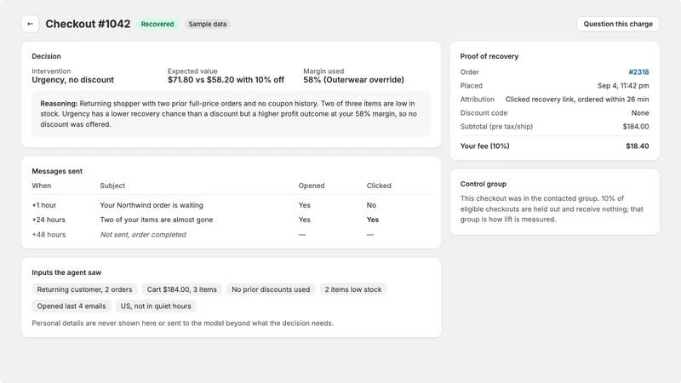Click the bold Yes in Clicked column

click(373, 220)
